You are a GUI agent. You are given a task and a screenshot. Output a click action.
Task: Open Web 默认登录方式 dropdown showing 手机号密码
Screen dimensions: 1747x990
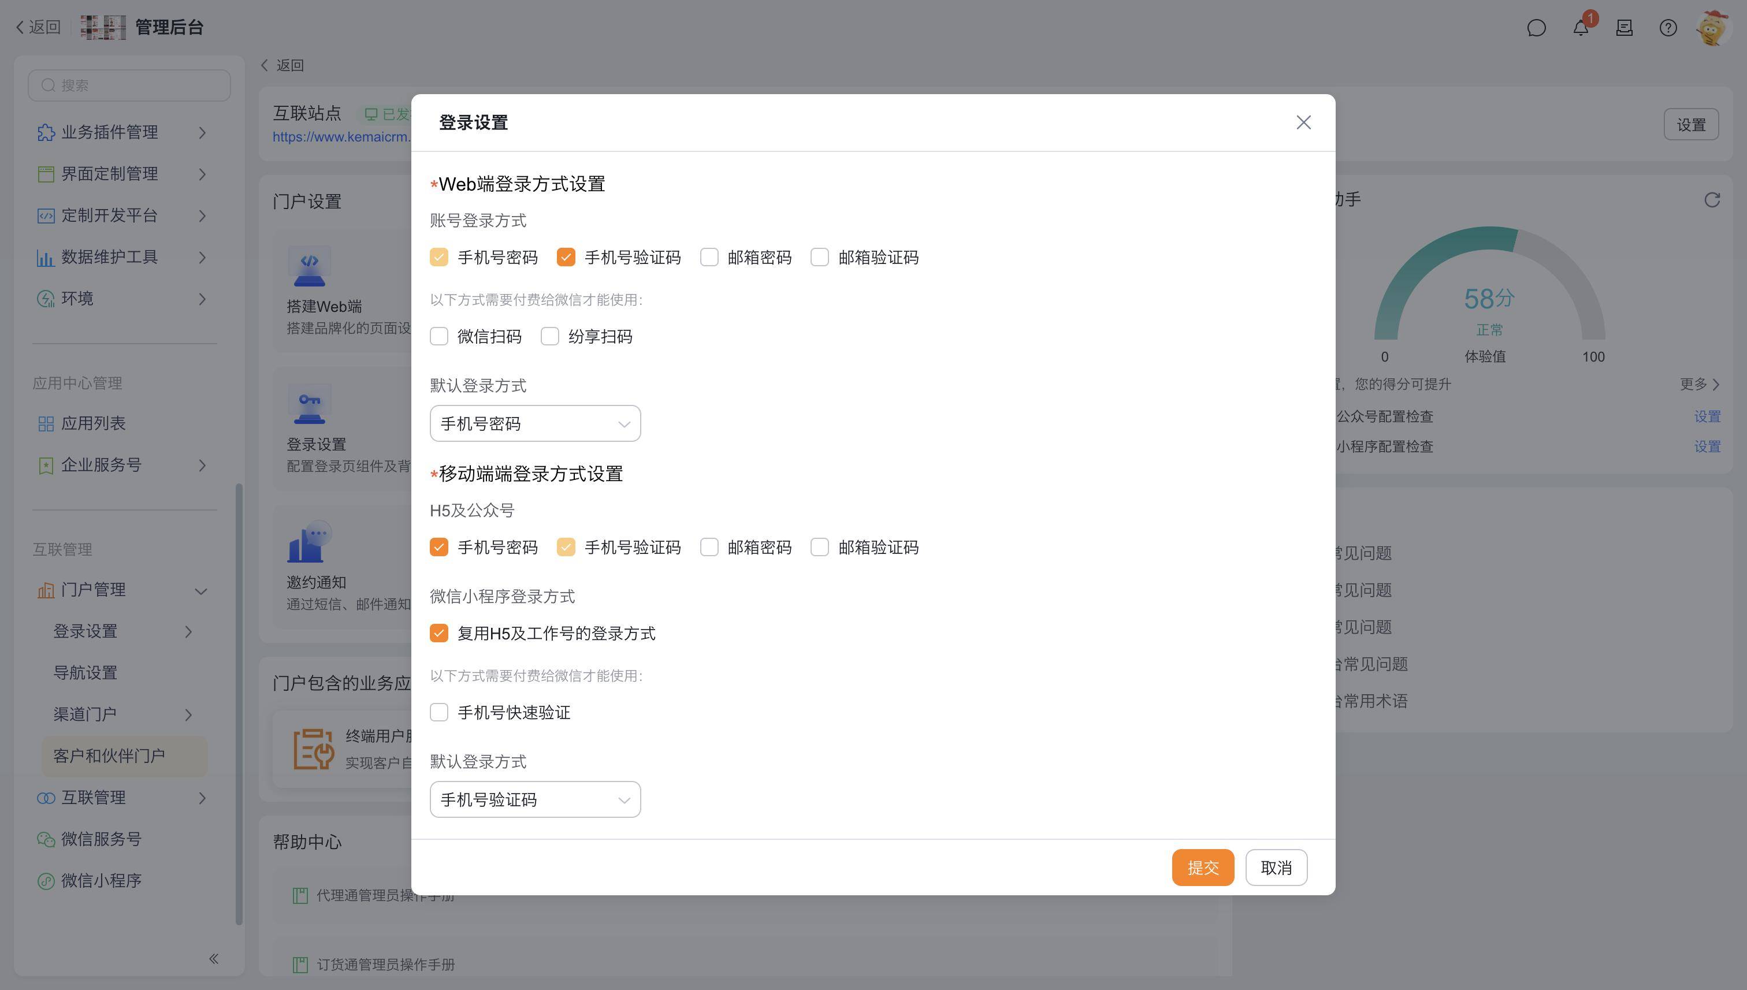click(535, 423)
